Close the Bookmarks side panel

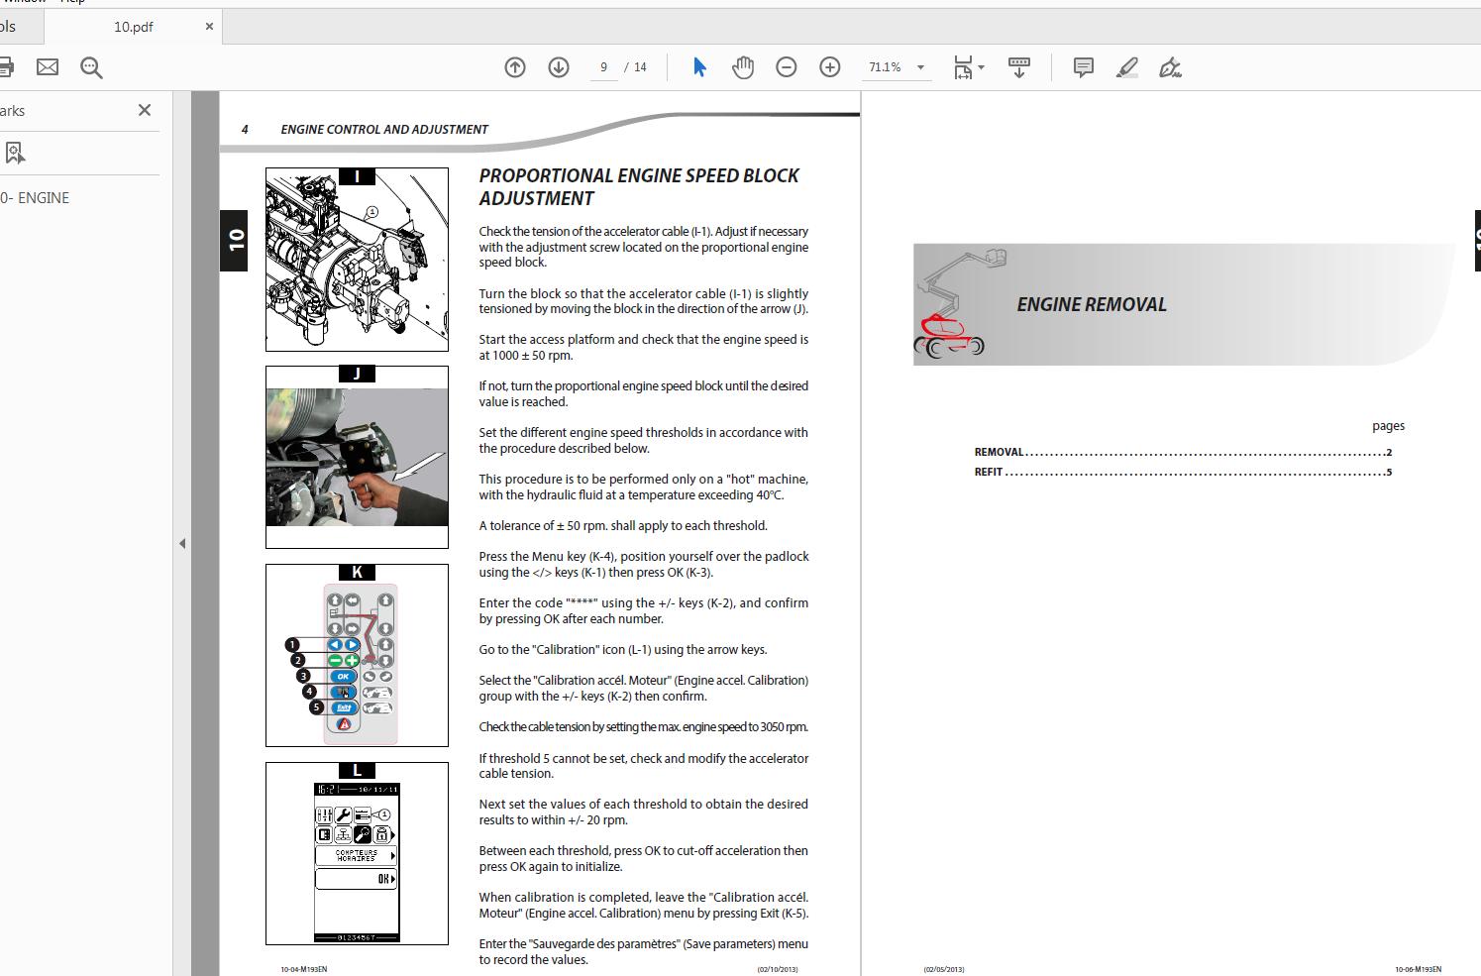145,110
